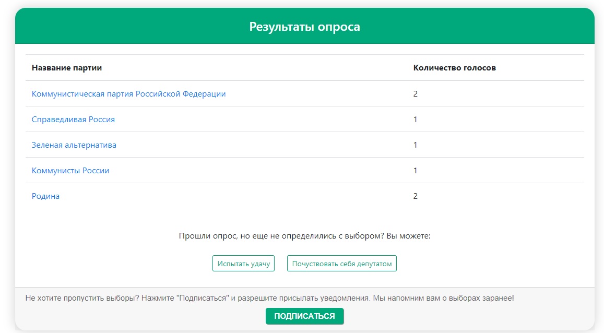The width and height of the screenshot is (604, 333).
Task: Click the Название партии column header
Action: tap(67, 68)
